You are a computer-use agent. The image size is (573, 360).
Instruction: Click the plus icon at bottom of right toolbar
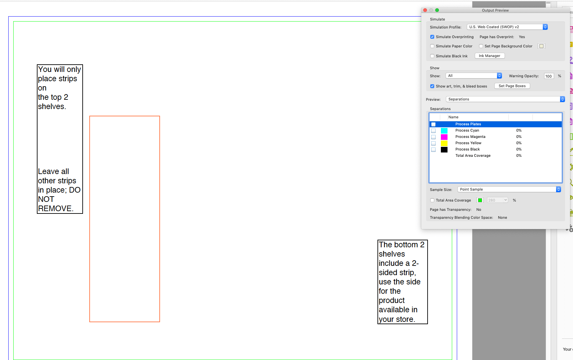click(571, 229)
